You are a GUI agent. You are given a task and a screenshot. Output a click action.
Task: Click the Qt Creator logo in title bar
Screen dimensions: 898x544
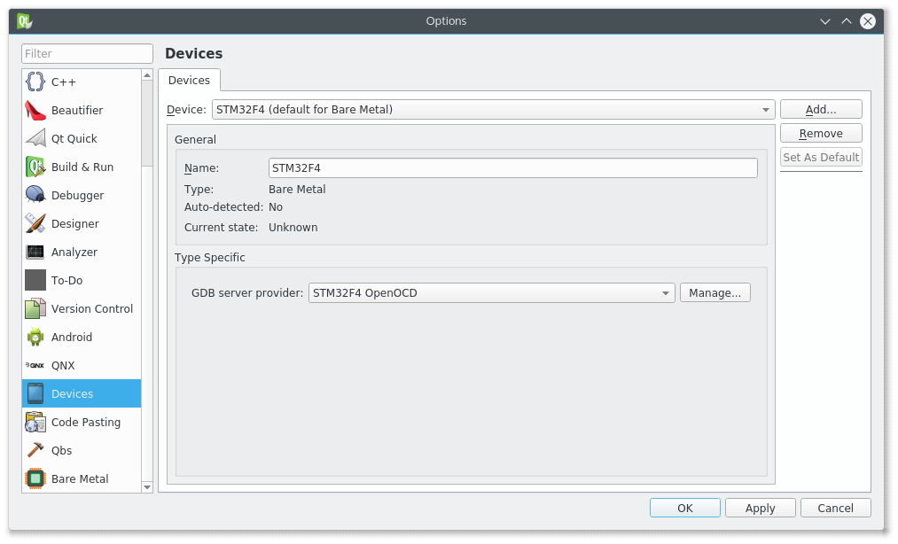24,21
